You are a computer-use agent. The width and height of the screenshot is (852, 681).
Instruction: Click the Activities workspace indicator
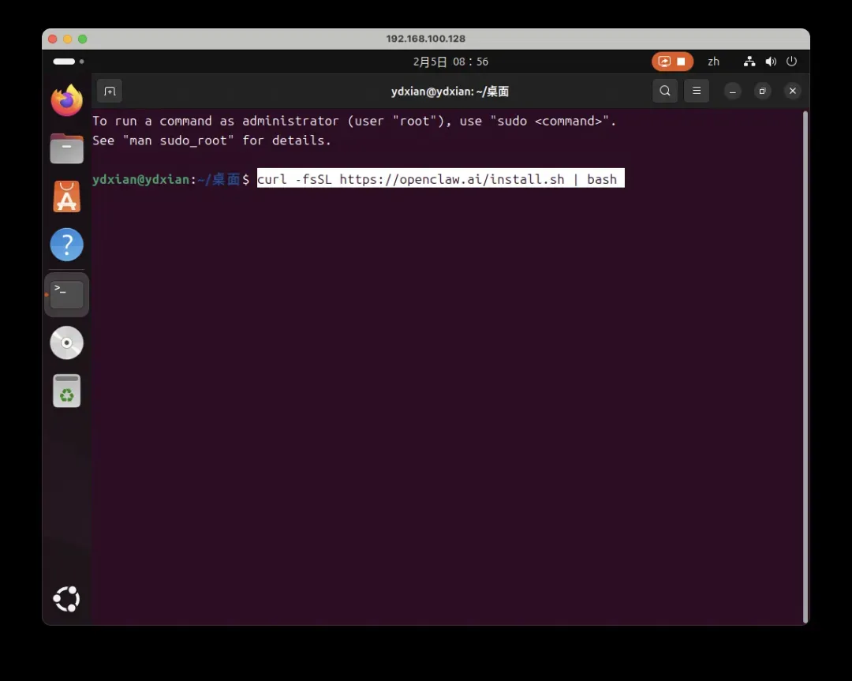[68, 62]
